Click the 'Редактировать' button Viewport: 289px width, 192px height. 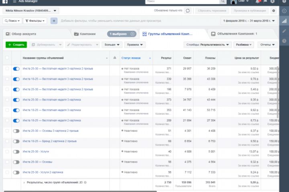click(x=82, y=45)
